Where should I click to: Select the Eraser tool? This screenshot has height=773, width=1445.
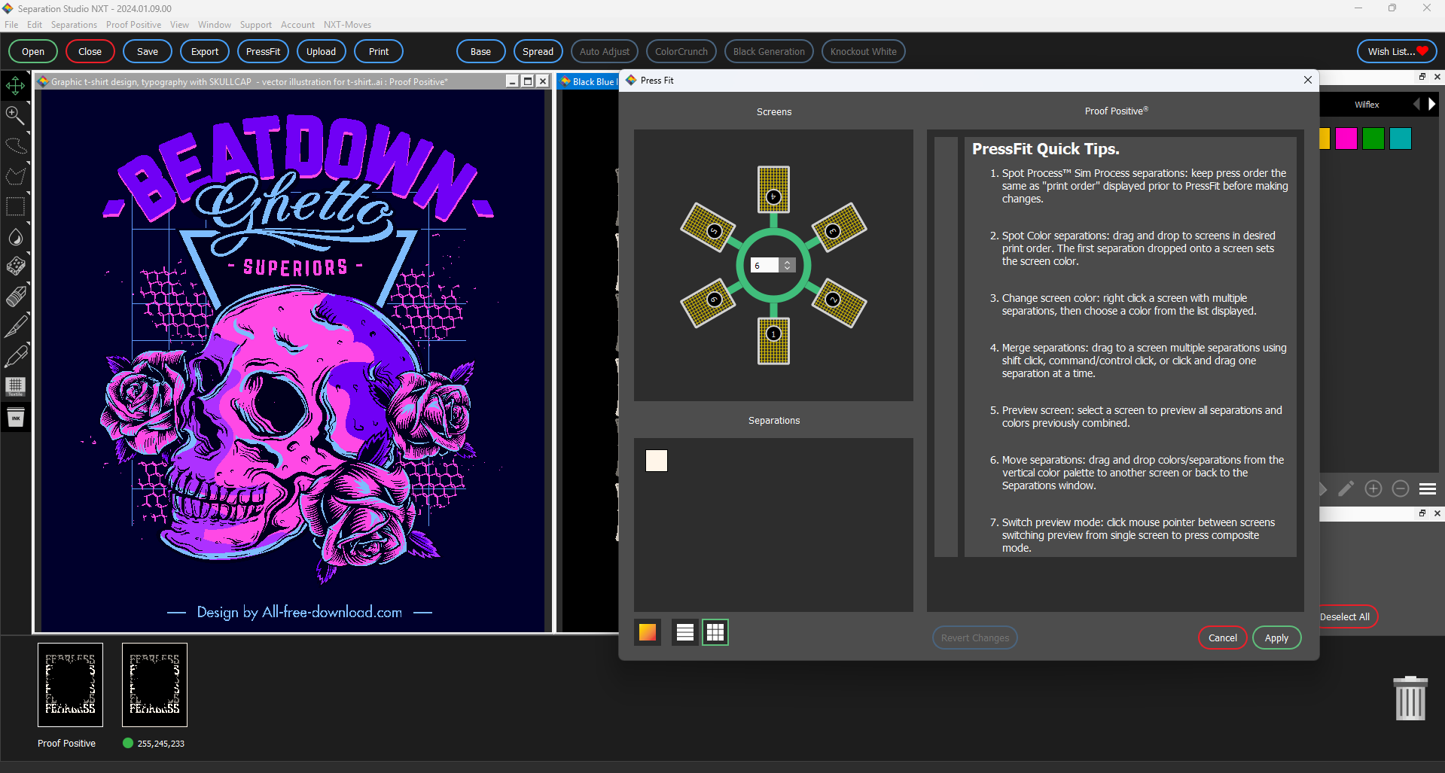(x=15, y=297)
